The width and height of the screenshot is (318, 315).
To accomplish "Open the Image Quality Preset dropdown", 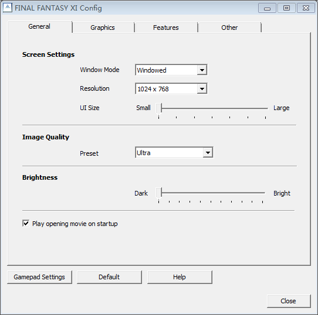I will (x=174, y=153).
